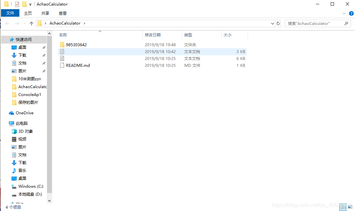Open 音乐 under this PC

(x=22, y=171)
